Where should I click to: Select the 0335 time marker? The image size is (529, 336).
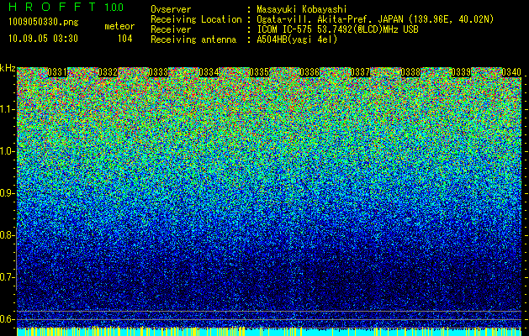point(259,72)
